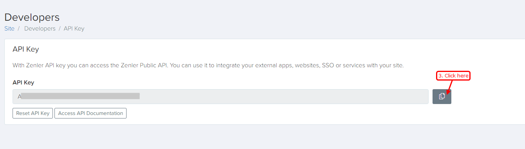Click the gray masked portion of the key
525x149 pixels.
coord(80,96)
